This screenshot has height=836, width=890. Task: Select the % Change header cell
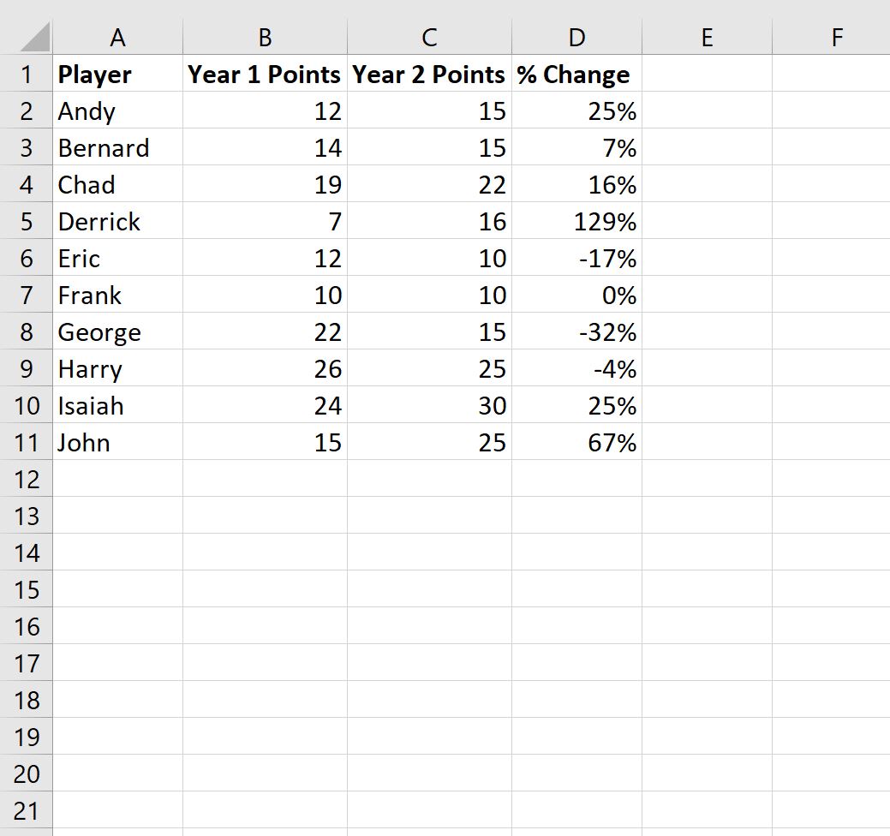[576, 75]
